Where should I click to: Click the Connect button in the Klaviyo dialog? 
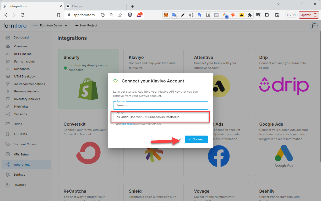[196, 139]
